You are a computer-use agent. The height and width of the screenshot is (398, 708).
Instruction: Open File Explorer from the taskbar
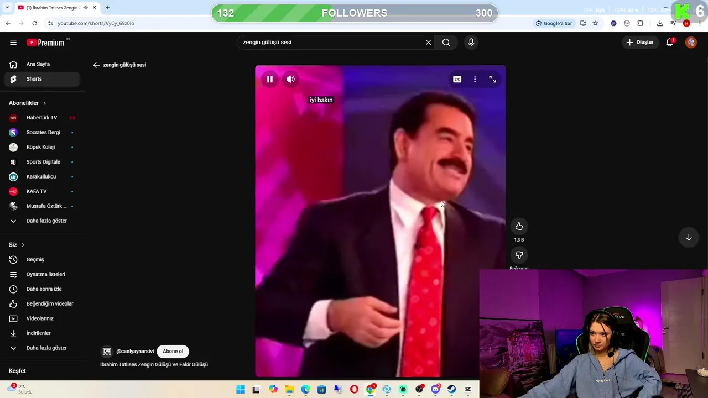pyautogui.click(x=289, y=390)
